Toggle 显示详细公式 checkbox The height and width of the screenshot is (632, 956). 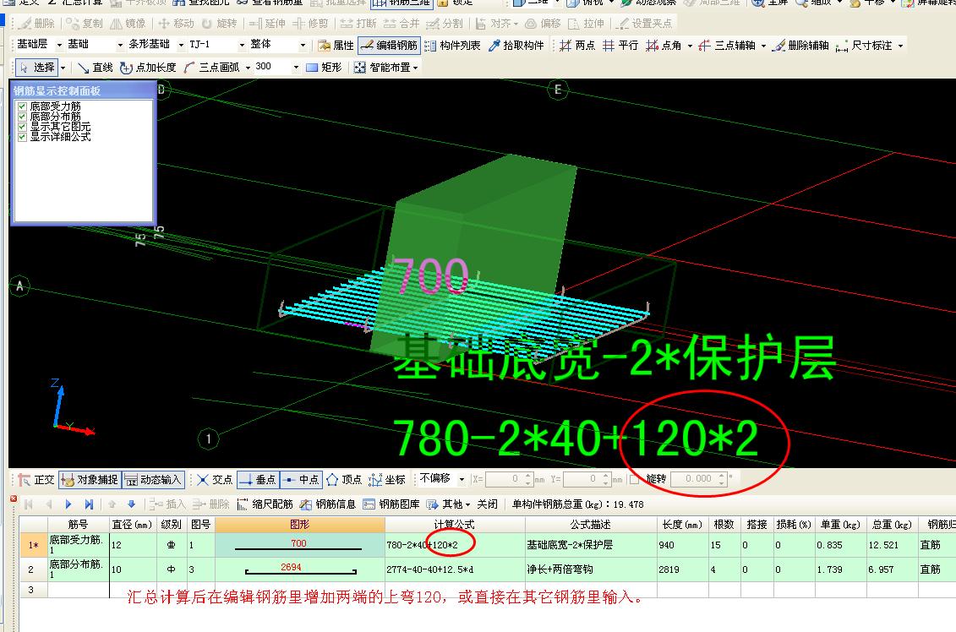(23, 137)
